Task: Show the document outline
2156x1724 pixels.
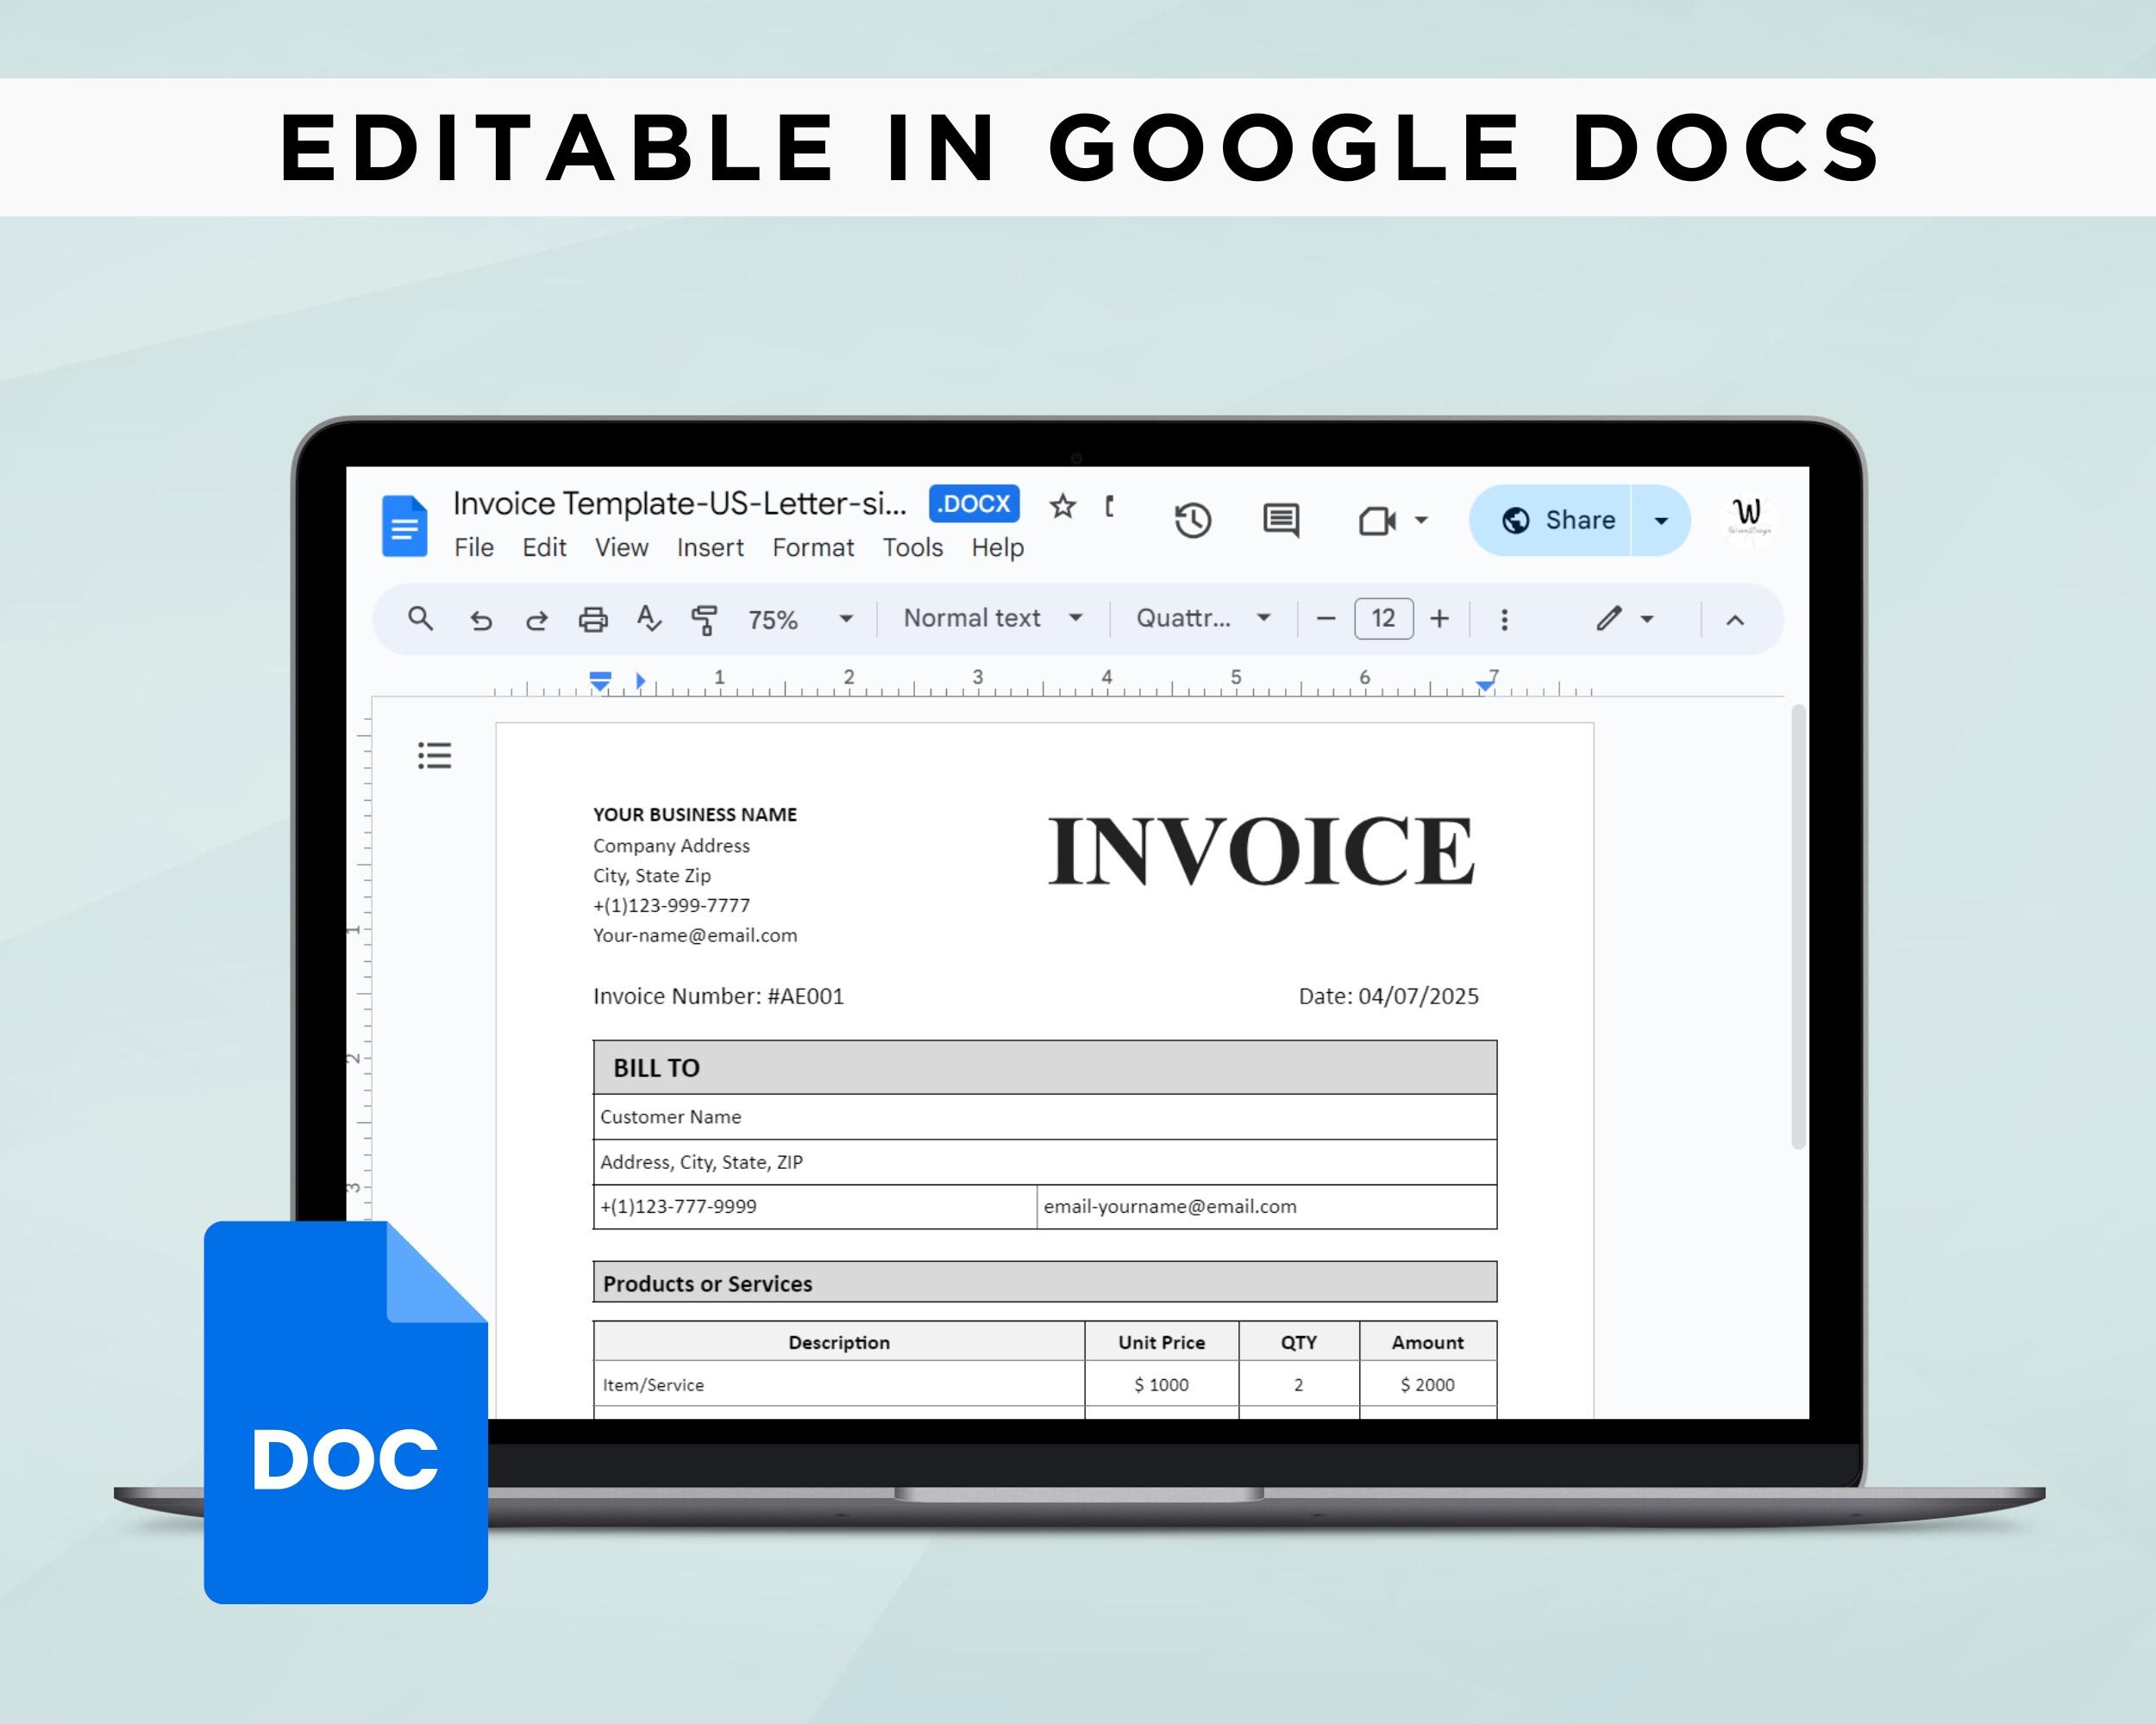Action: 434,756
